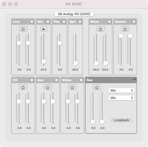Click the Wave left slider handle

(x=97, y=63)
